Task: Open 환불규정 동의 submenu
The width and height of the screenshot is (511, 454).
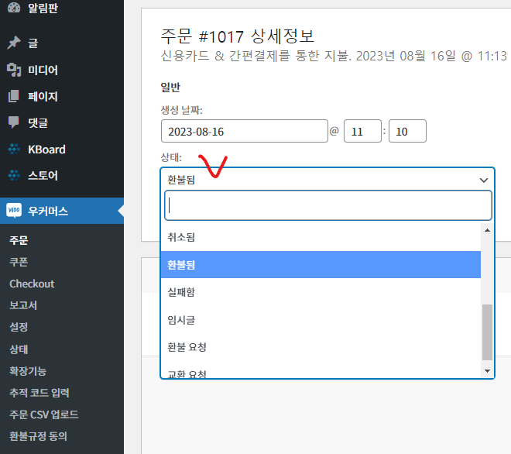Action: click(38, 436)
